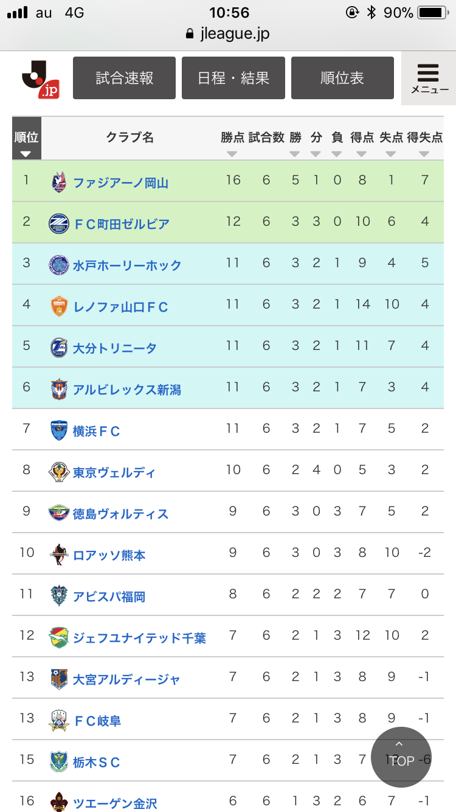Tap the レノファ山口FC club emblem
The image size is (456, 812).
pyautogui.click(x=59, y=306)
